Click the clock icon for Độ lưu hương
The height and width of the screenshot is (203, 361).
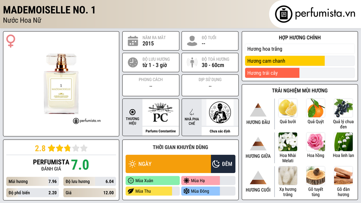tap(133, 62)
